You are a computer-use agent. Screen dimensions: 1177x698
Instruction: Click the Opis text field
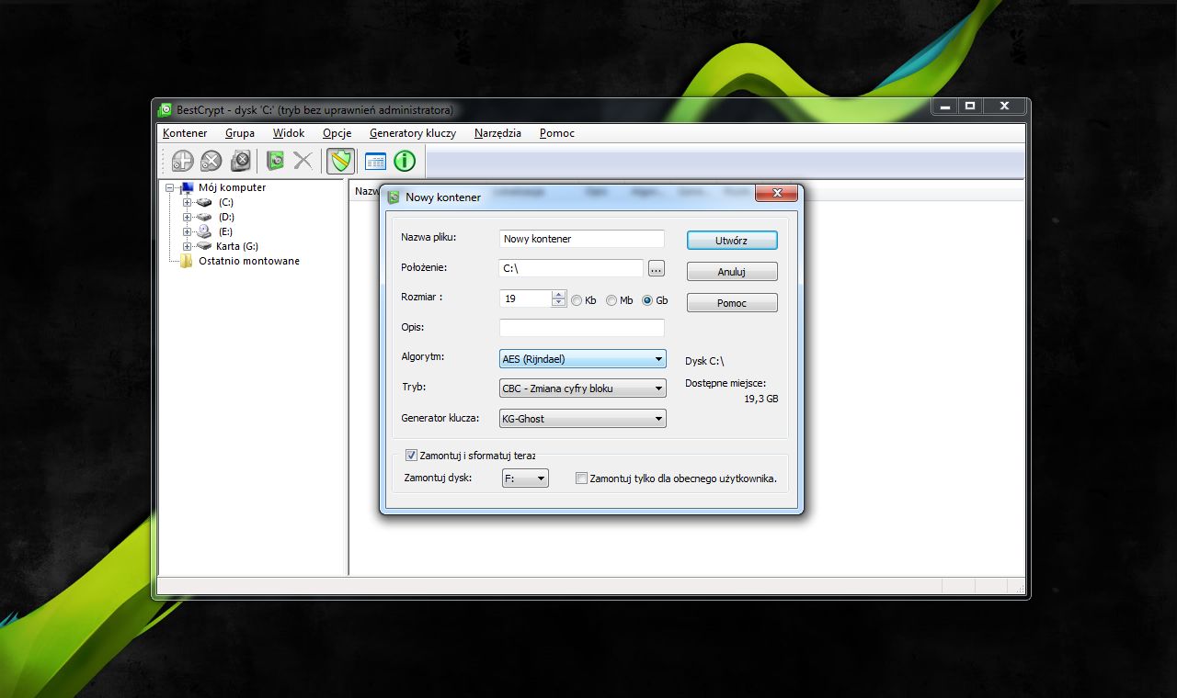(581, 327)
